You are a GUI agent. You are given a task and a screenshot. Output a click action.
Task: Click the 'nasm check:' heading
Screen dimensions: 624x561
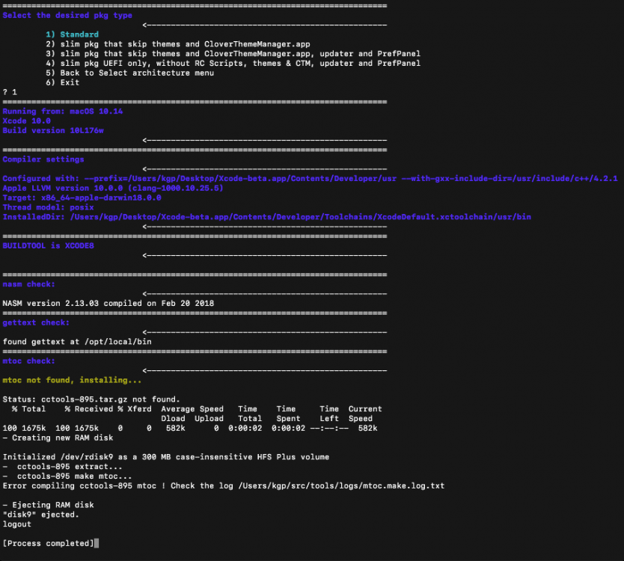[x=28, y=284]
